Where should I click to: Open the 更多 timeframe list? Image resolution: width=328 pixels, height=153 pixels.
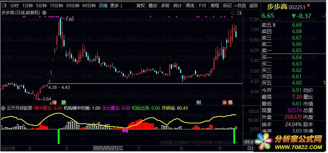pyautogui.click(x=116, y=6)
